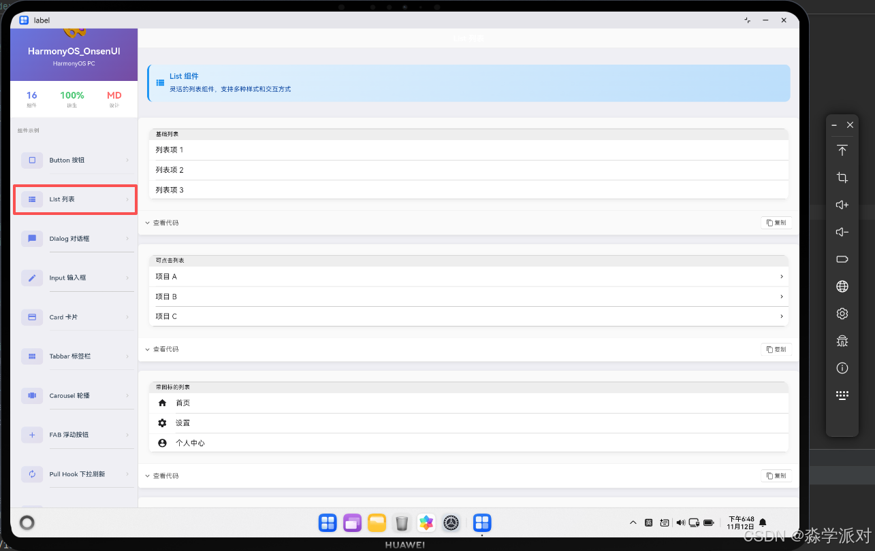Click the chevron on the 项目 B row
The image size is (875, 551).
point(781,297)
